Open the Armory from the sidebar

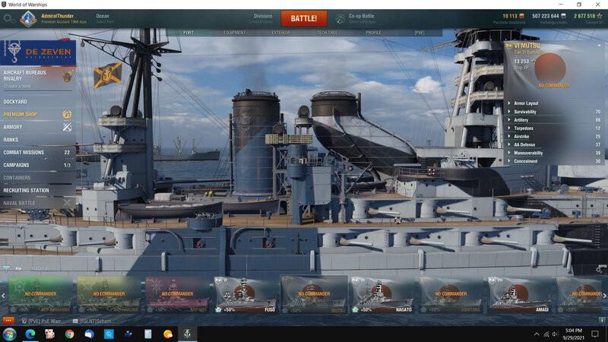13,127
